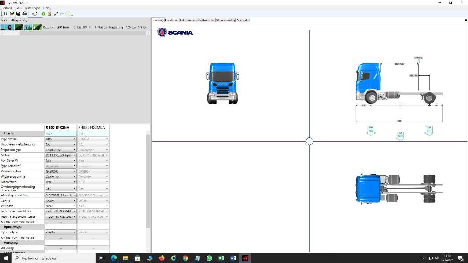
Task: Select the R 480 LB4X2MNA column header
Action: [x=93, y=128]
